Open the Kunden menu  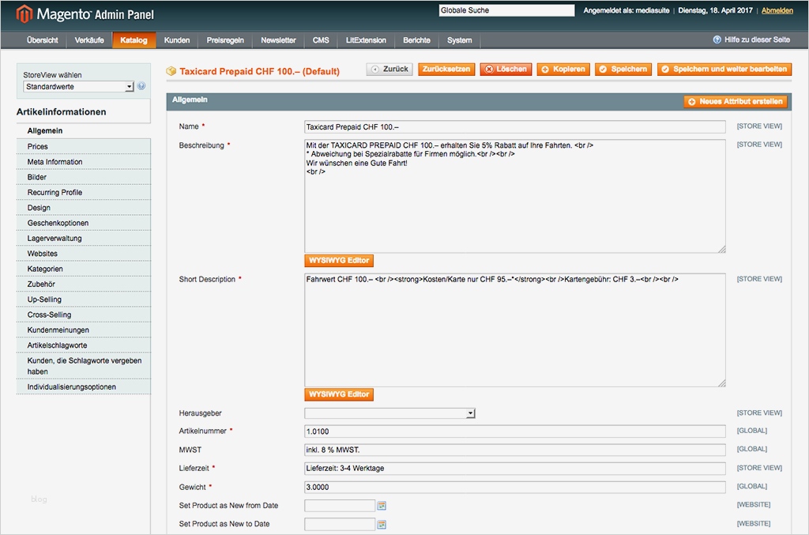pyautogui.click(x=177, y=40)
